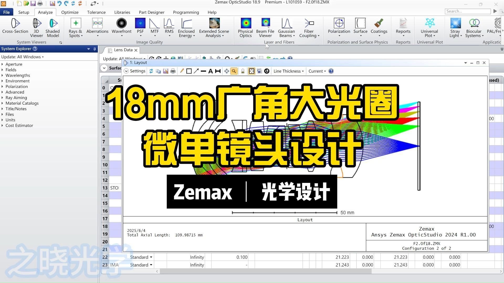Open Current configuration dropdown
Image resolution: width=504 pixels, height=283 pixels.
pos(317,71)
